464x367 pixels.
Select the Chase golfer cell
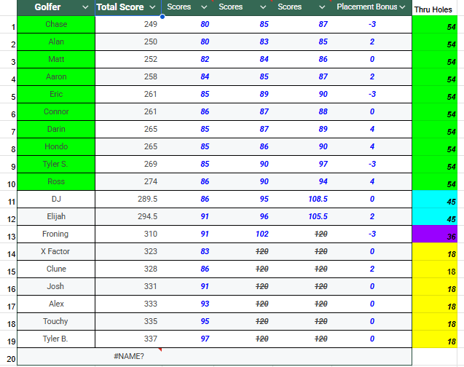56,24
